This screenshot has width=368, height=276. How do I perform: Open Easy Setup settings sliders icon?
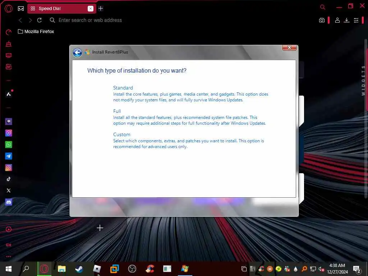point(356,20)
